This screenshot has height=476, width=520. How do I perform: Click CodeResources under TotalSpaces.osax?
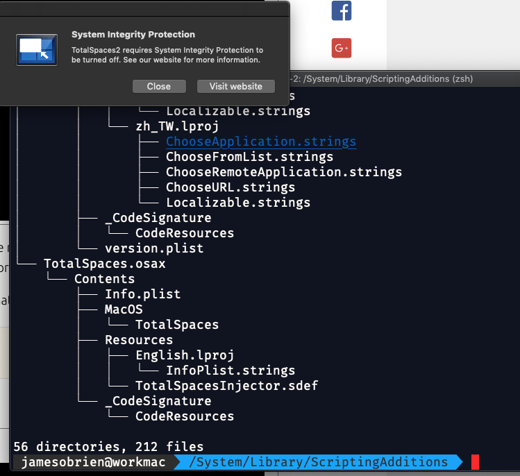(x=185, y=416)
